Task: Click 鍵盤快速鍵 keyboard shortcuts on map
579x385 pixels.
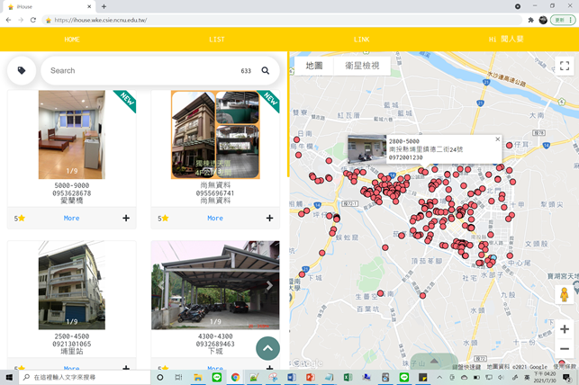Action: (466, 367)
